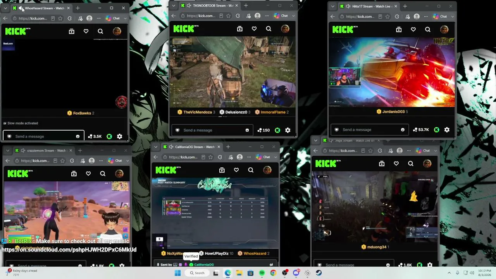Click Following heart icon in crazziemom window

coord(88,174)
